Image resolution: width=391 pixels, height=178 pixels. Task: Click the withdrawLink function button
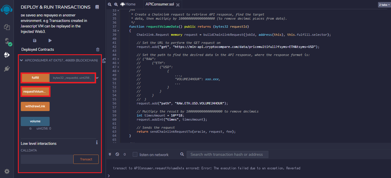coord(35,106)
